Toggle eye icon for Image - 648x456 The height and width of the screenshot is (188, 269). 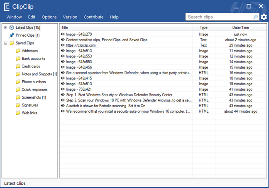(x=63, y=67)
